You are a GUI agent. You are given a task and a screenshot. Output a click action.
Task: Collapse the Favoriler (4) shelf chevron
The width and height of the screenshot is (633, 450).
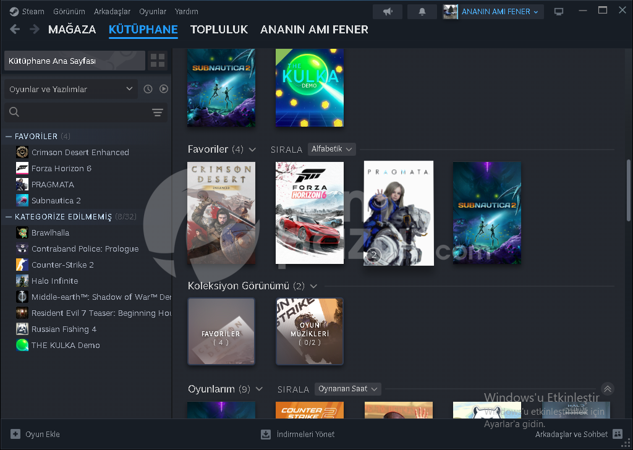(252, 150)
